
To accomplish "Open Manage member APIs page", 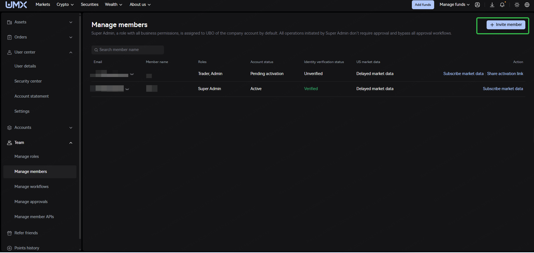I will tap(34, 217).
